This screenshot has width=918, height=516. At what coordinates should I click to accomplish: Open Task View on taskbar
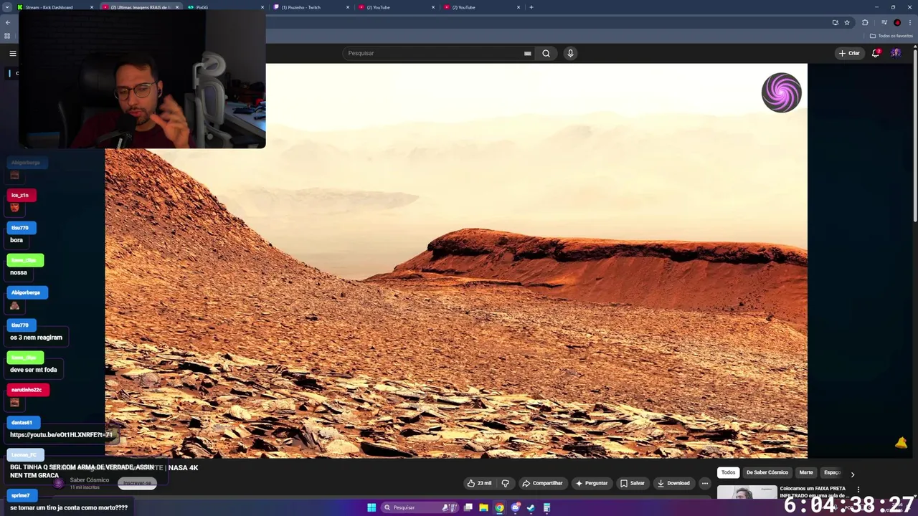click(468, 507)
